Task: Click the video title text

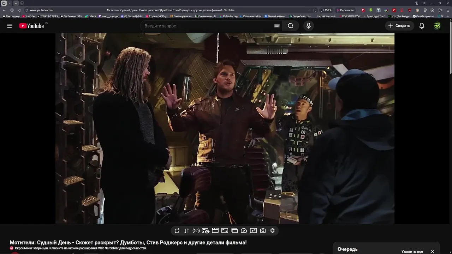Action: (128, 243)
